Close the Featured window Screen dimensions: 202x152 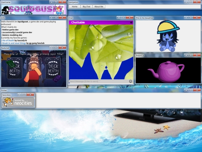point(62,48)
